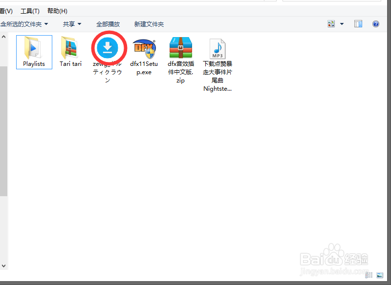This screenshot has width=391, height=285.
Task: Open the 看(V) view menu
Action: [6, 11]
